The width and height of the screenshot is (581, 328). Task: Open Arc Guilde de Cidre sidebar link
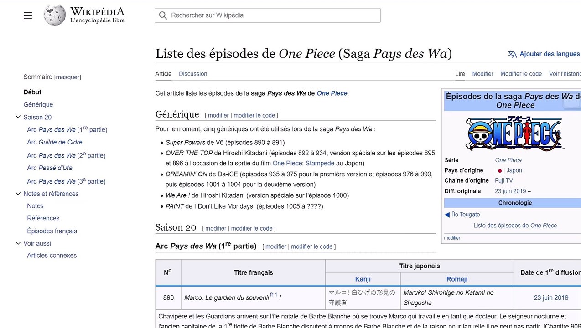55,142
